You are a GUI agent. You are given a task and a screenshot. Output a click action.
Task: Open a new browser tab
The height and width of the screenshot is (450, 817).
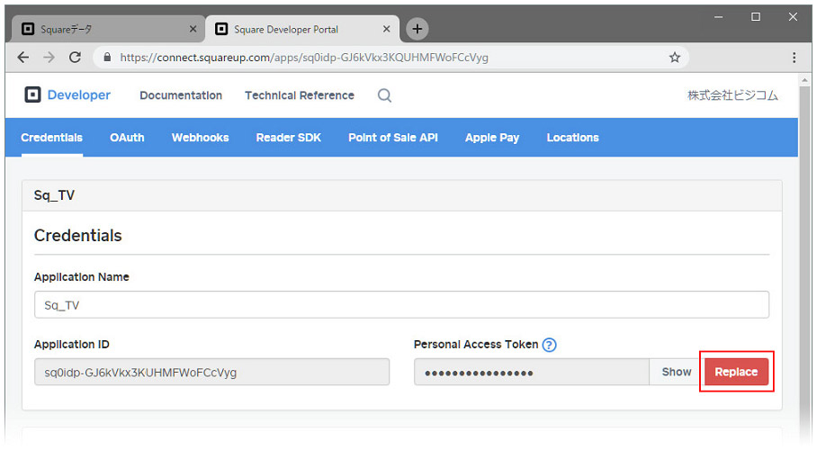click(417, 29)
